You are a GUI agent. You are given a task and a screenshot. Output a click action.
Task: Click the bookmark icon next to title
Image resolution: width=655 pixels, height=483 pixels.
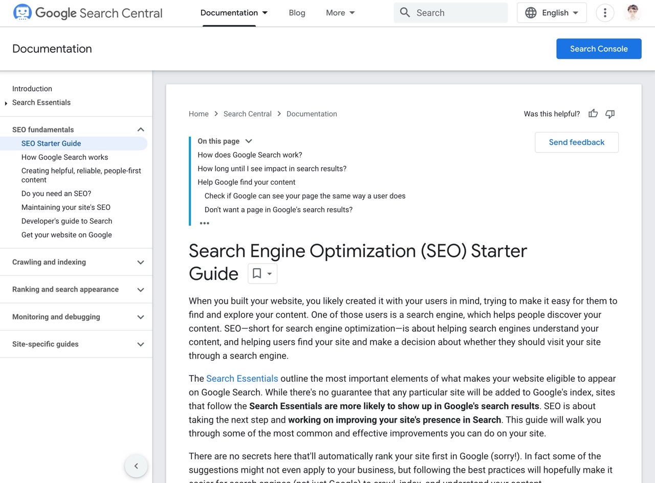coord(257,274)
